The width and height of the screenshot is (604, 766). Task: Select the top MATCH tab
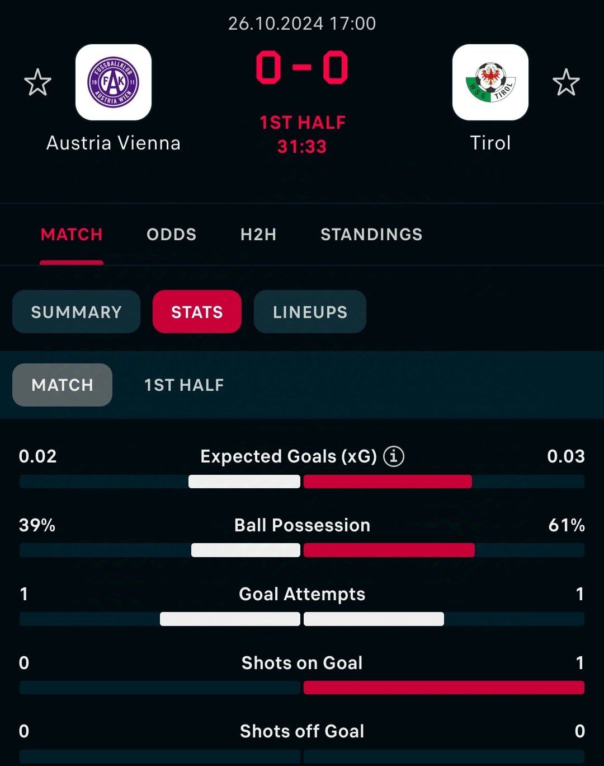click(x=72, y=234)
